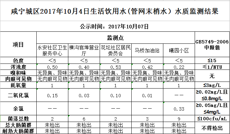Click the 马桥加油站 column header
This screenshot has width=230, height=134.
coord(147,50)
